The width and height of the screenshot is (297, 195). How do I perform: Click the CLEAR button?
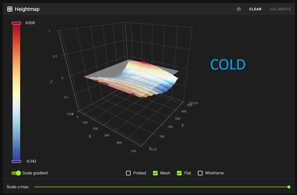(x=255, y=9)
